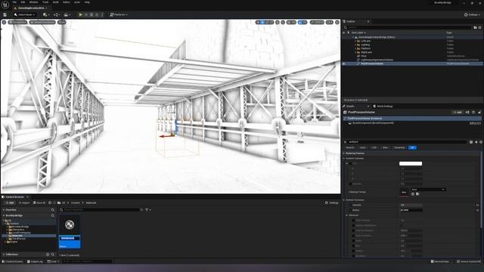Screen dimensions: 484x272
Task: Open the Help menu
Action: click(87, 2)
